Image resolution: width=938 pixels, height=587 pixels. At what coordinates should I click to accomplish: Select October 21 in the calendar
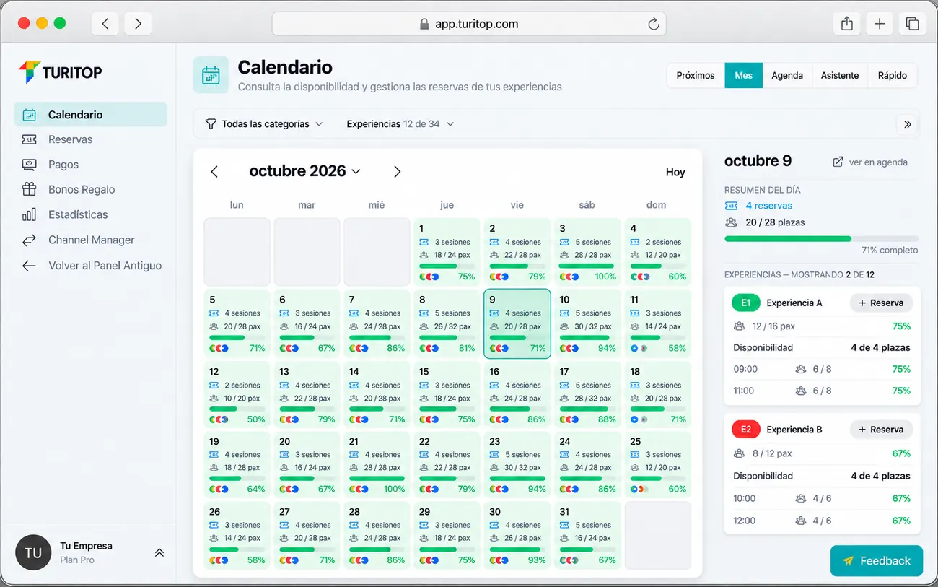377,466
